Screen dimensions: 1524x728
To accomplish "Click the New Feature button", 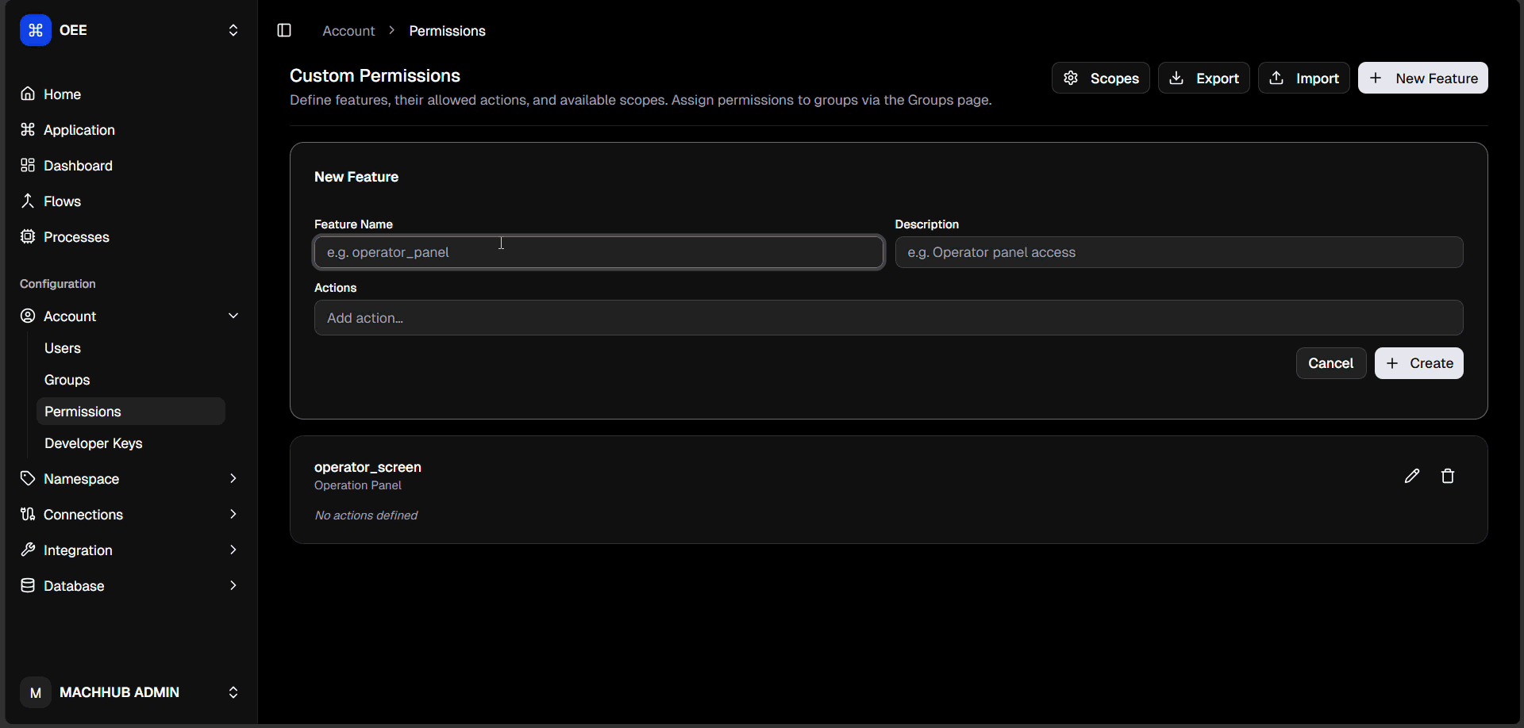I will point(1422,78).
